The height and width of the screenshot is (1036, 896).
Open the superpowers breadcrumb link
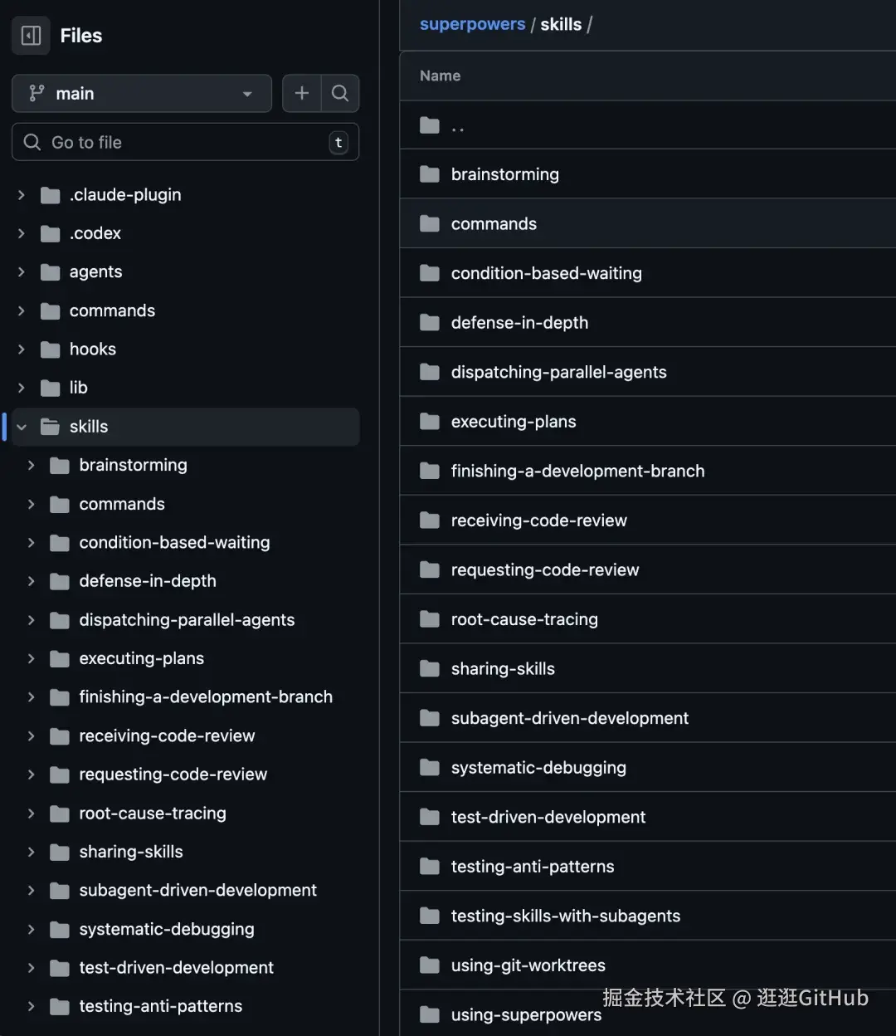(472, 24)
